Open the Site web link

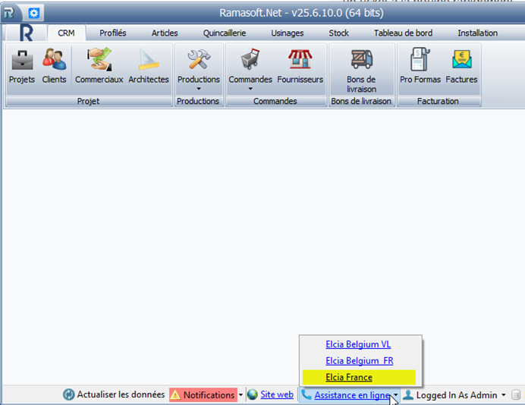tap(276, 395)
